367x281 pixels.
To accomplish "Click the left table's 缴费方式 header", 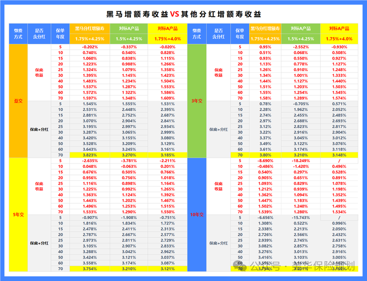I will (18, 34).
